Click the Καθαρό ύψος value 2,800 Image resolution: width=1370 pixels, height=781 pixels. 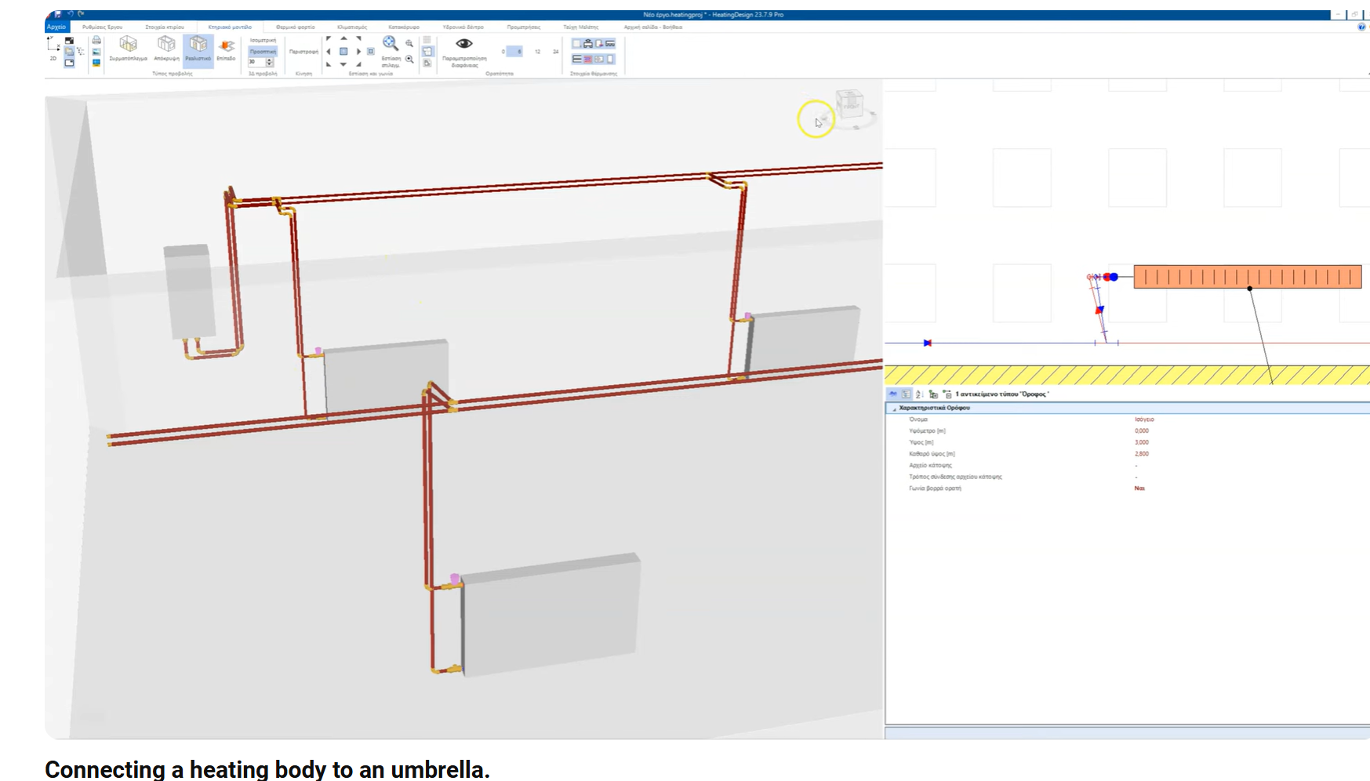tap(1142, 454)
